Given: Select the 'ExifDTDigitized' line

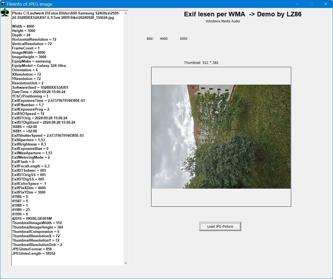Looking at the screenshot, I should coord(44,122).
